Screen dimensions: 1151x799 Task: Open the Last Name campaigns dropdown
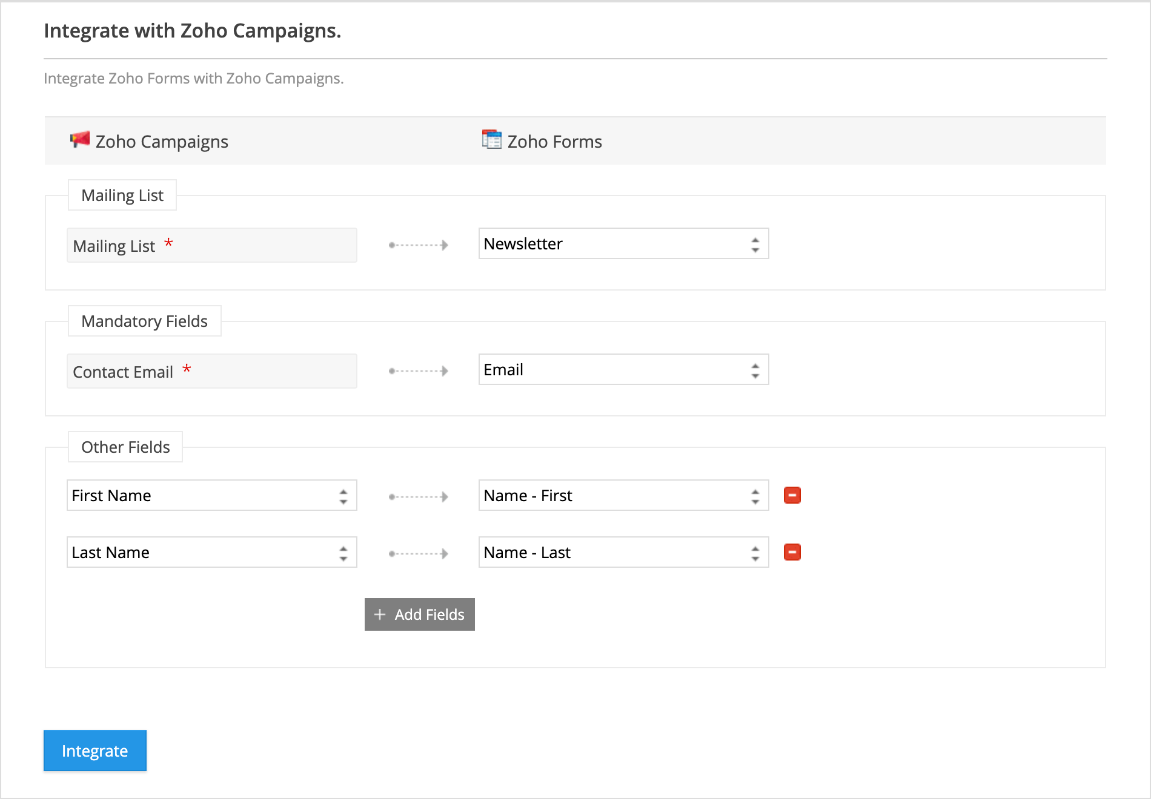[211, 552]
